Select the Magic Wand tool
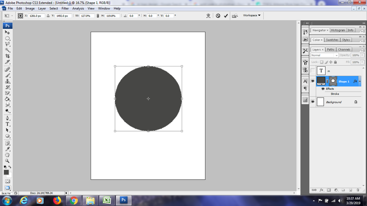The image size is (367, 206). pyautogui.click(x=8, y=50)
